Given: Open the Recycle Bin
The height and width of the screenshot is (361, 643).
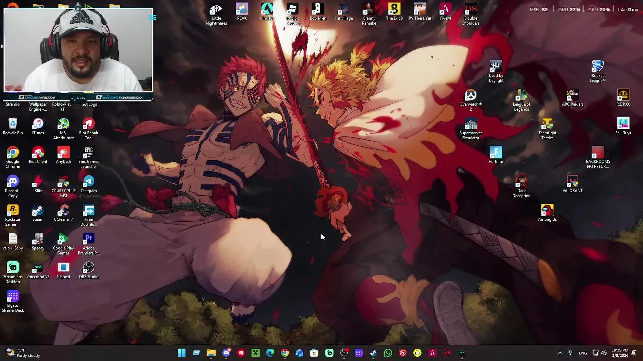Looking at the screenshot, I should tap(13, 126).
